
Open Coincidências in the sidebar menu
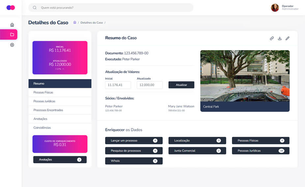tap(60, 128)
